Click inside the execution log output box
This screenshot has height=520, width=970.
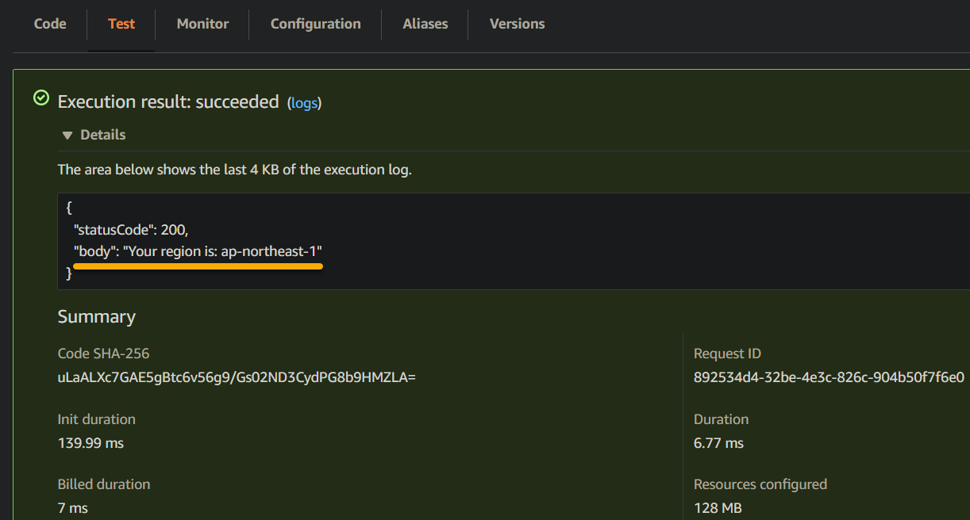[514, 241]
